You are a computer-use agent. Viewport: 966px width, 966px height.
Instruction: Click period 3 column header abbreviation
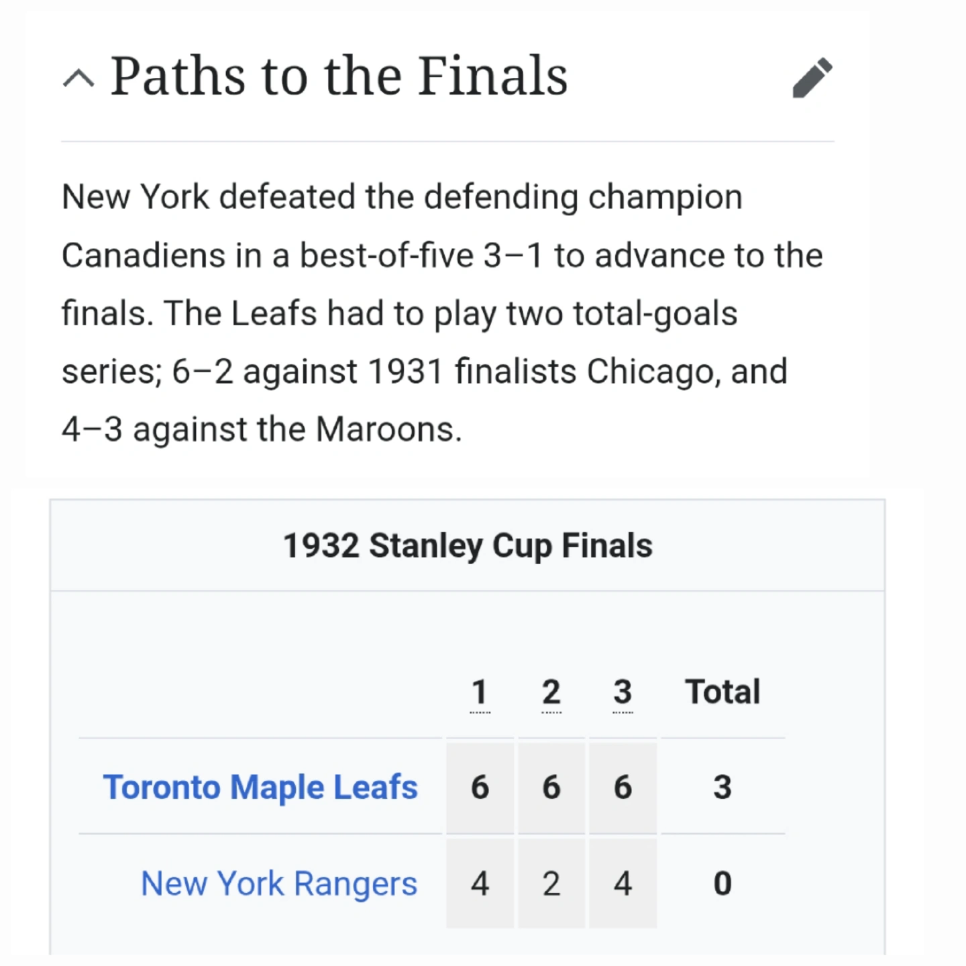[x=623, y=692]
